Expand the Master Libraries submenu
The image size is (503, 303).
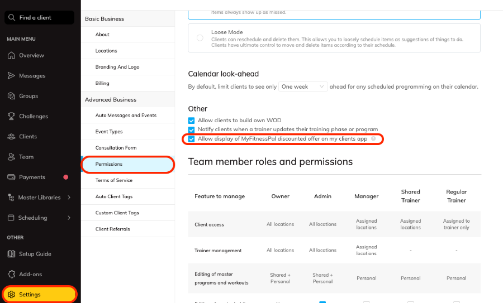(x=69, y=198)
